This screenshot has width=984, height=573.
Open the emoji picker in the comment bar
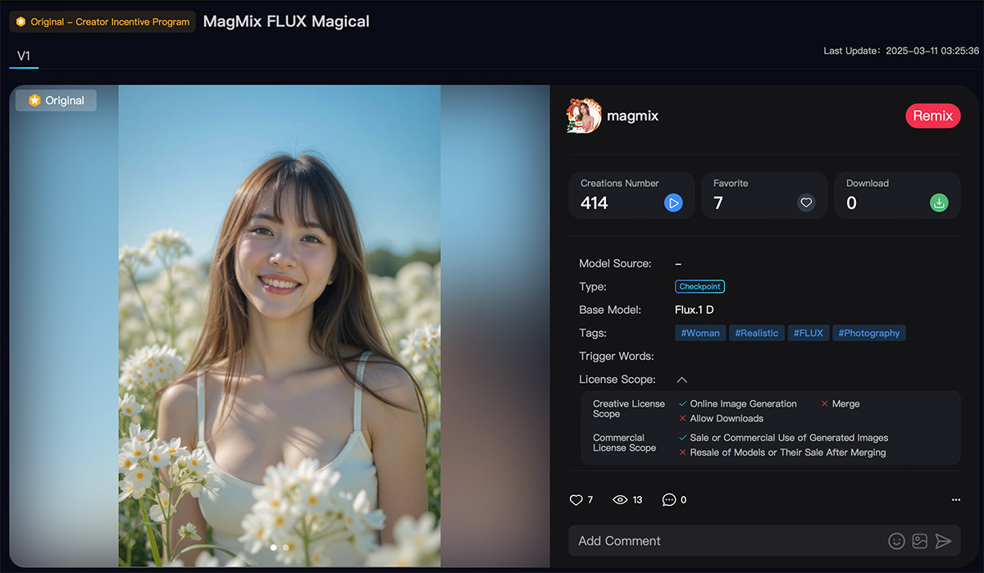click(x=896, y=541)
